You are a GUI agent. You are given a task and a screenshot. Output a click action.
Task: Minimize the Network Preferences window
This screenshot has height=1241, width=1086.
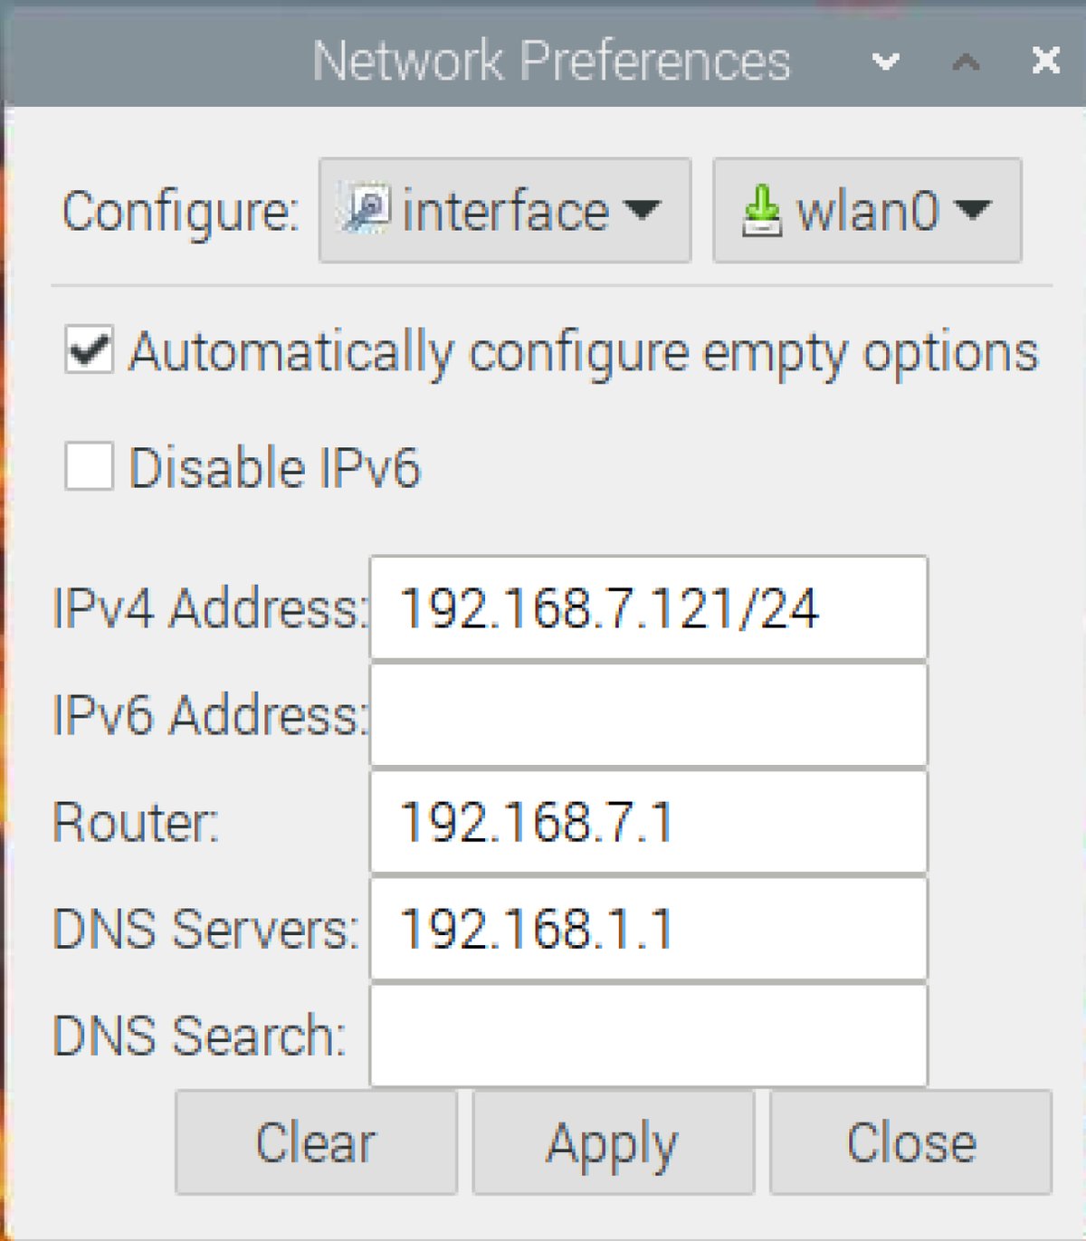(x=885, y=62)
